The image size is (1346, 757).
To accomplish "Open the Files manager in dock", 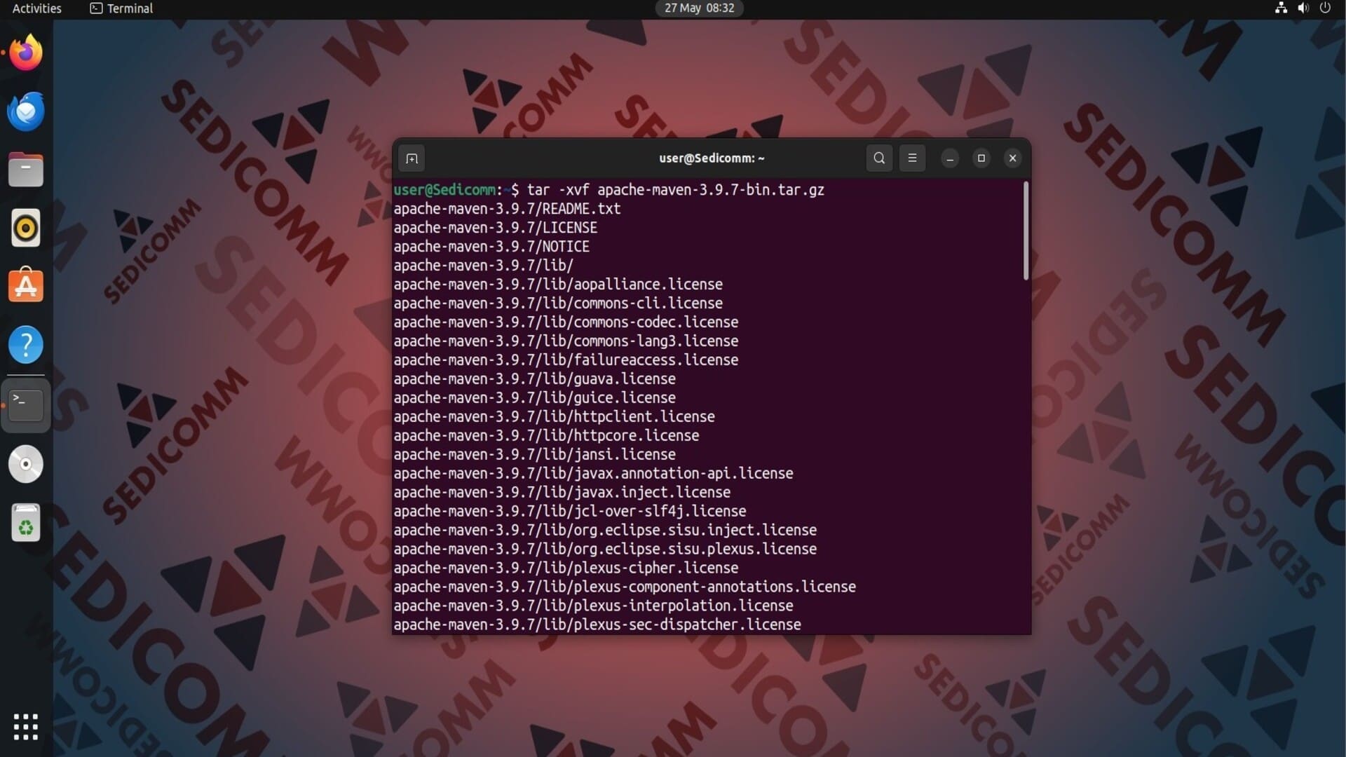I will pyautogui.click(x=26, y=170).
